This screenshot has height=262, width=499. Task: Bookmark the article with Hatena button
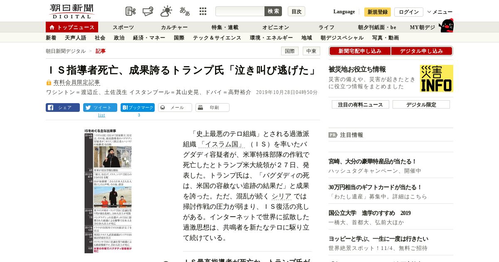[138, 107]
